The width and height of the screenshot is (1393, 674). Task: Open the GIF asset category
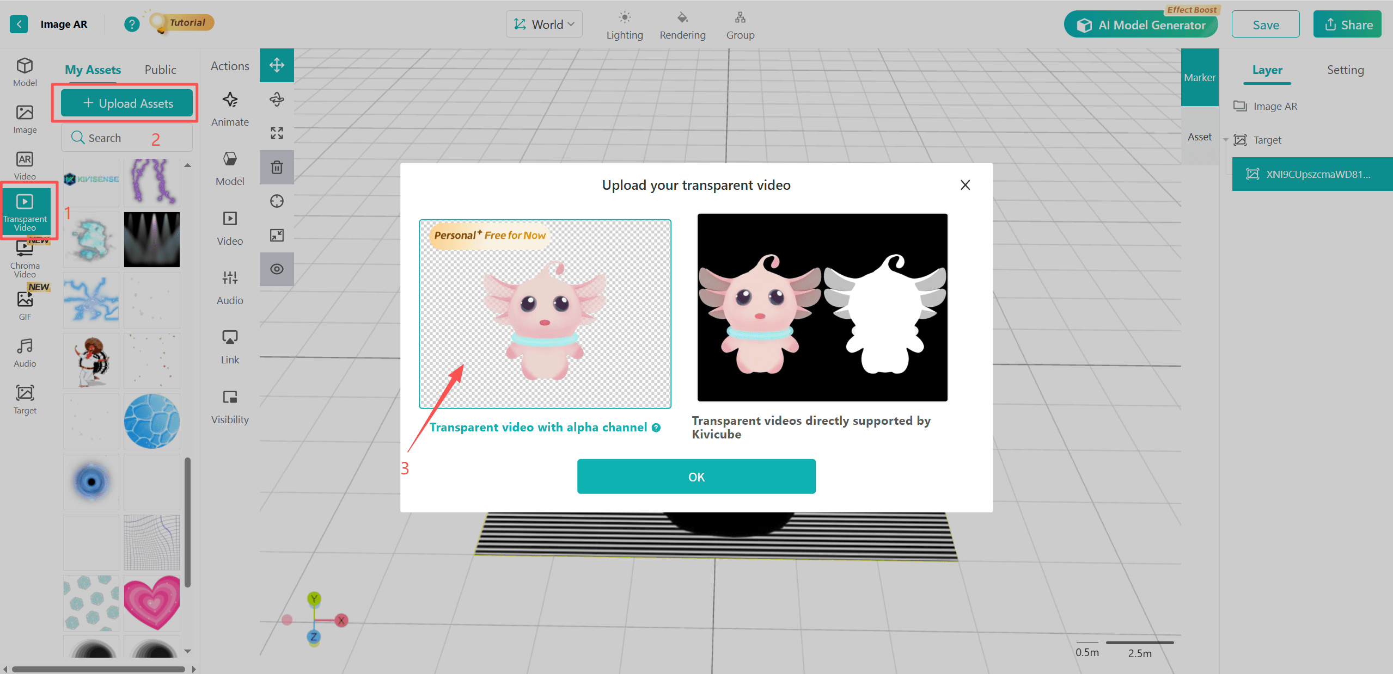pyautogui.click(x=25, y=305)
